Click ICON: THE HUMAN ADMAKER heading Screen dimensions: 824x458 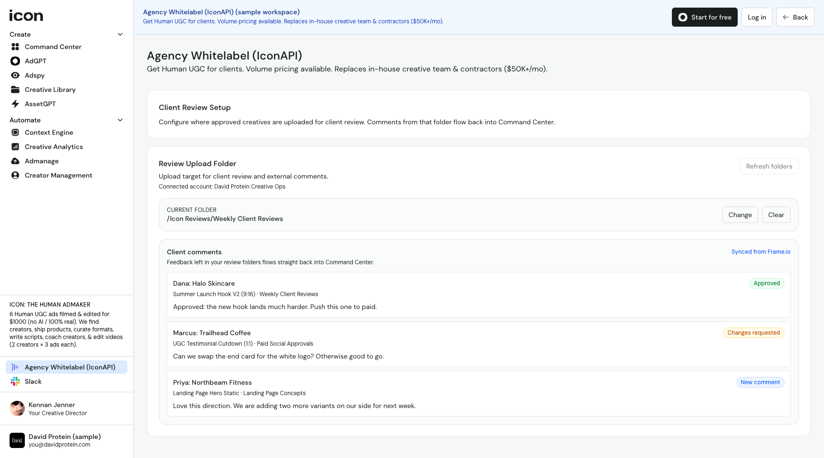[50, 305]
